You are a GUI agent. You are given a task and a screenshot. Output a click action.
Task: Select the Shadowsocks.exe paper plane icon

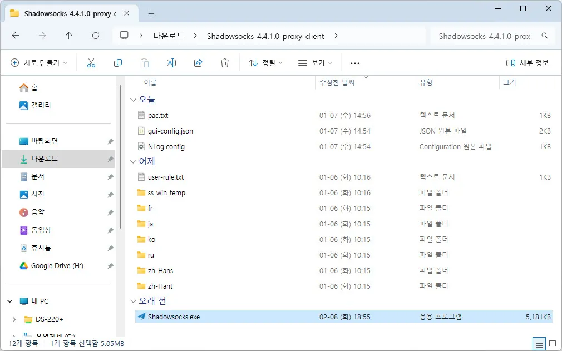pos(141,317)
